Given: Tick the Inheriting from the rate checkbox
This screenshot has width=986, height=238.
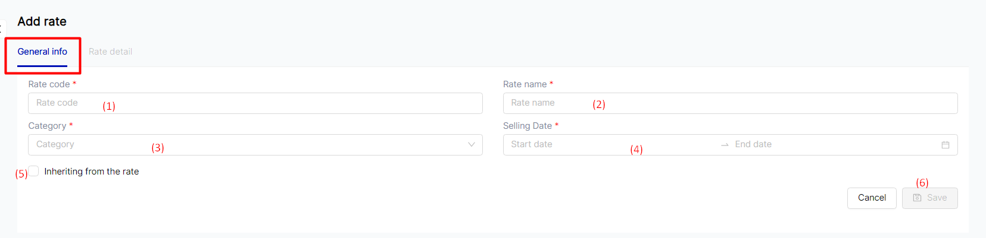Looking at the screenshot, I should coord(34,171).
